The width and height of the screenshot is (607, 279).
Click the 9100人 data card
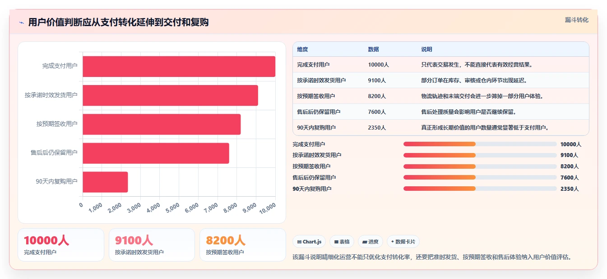pos(152,245)
